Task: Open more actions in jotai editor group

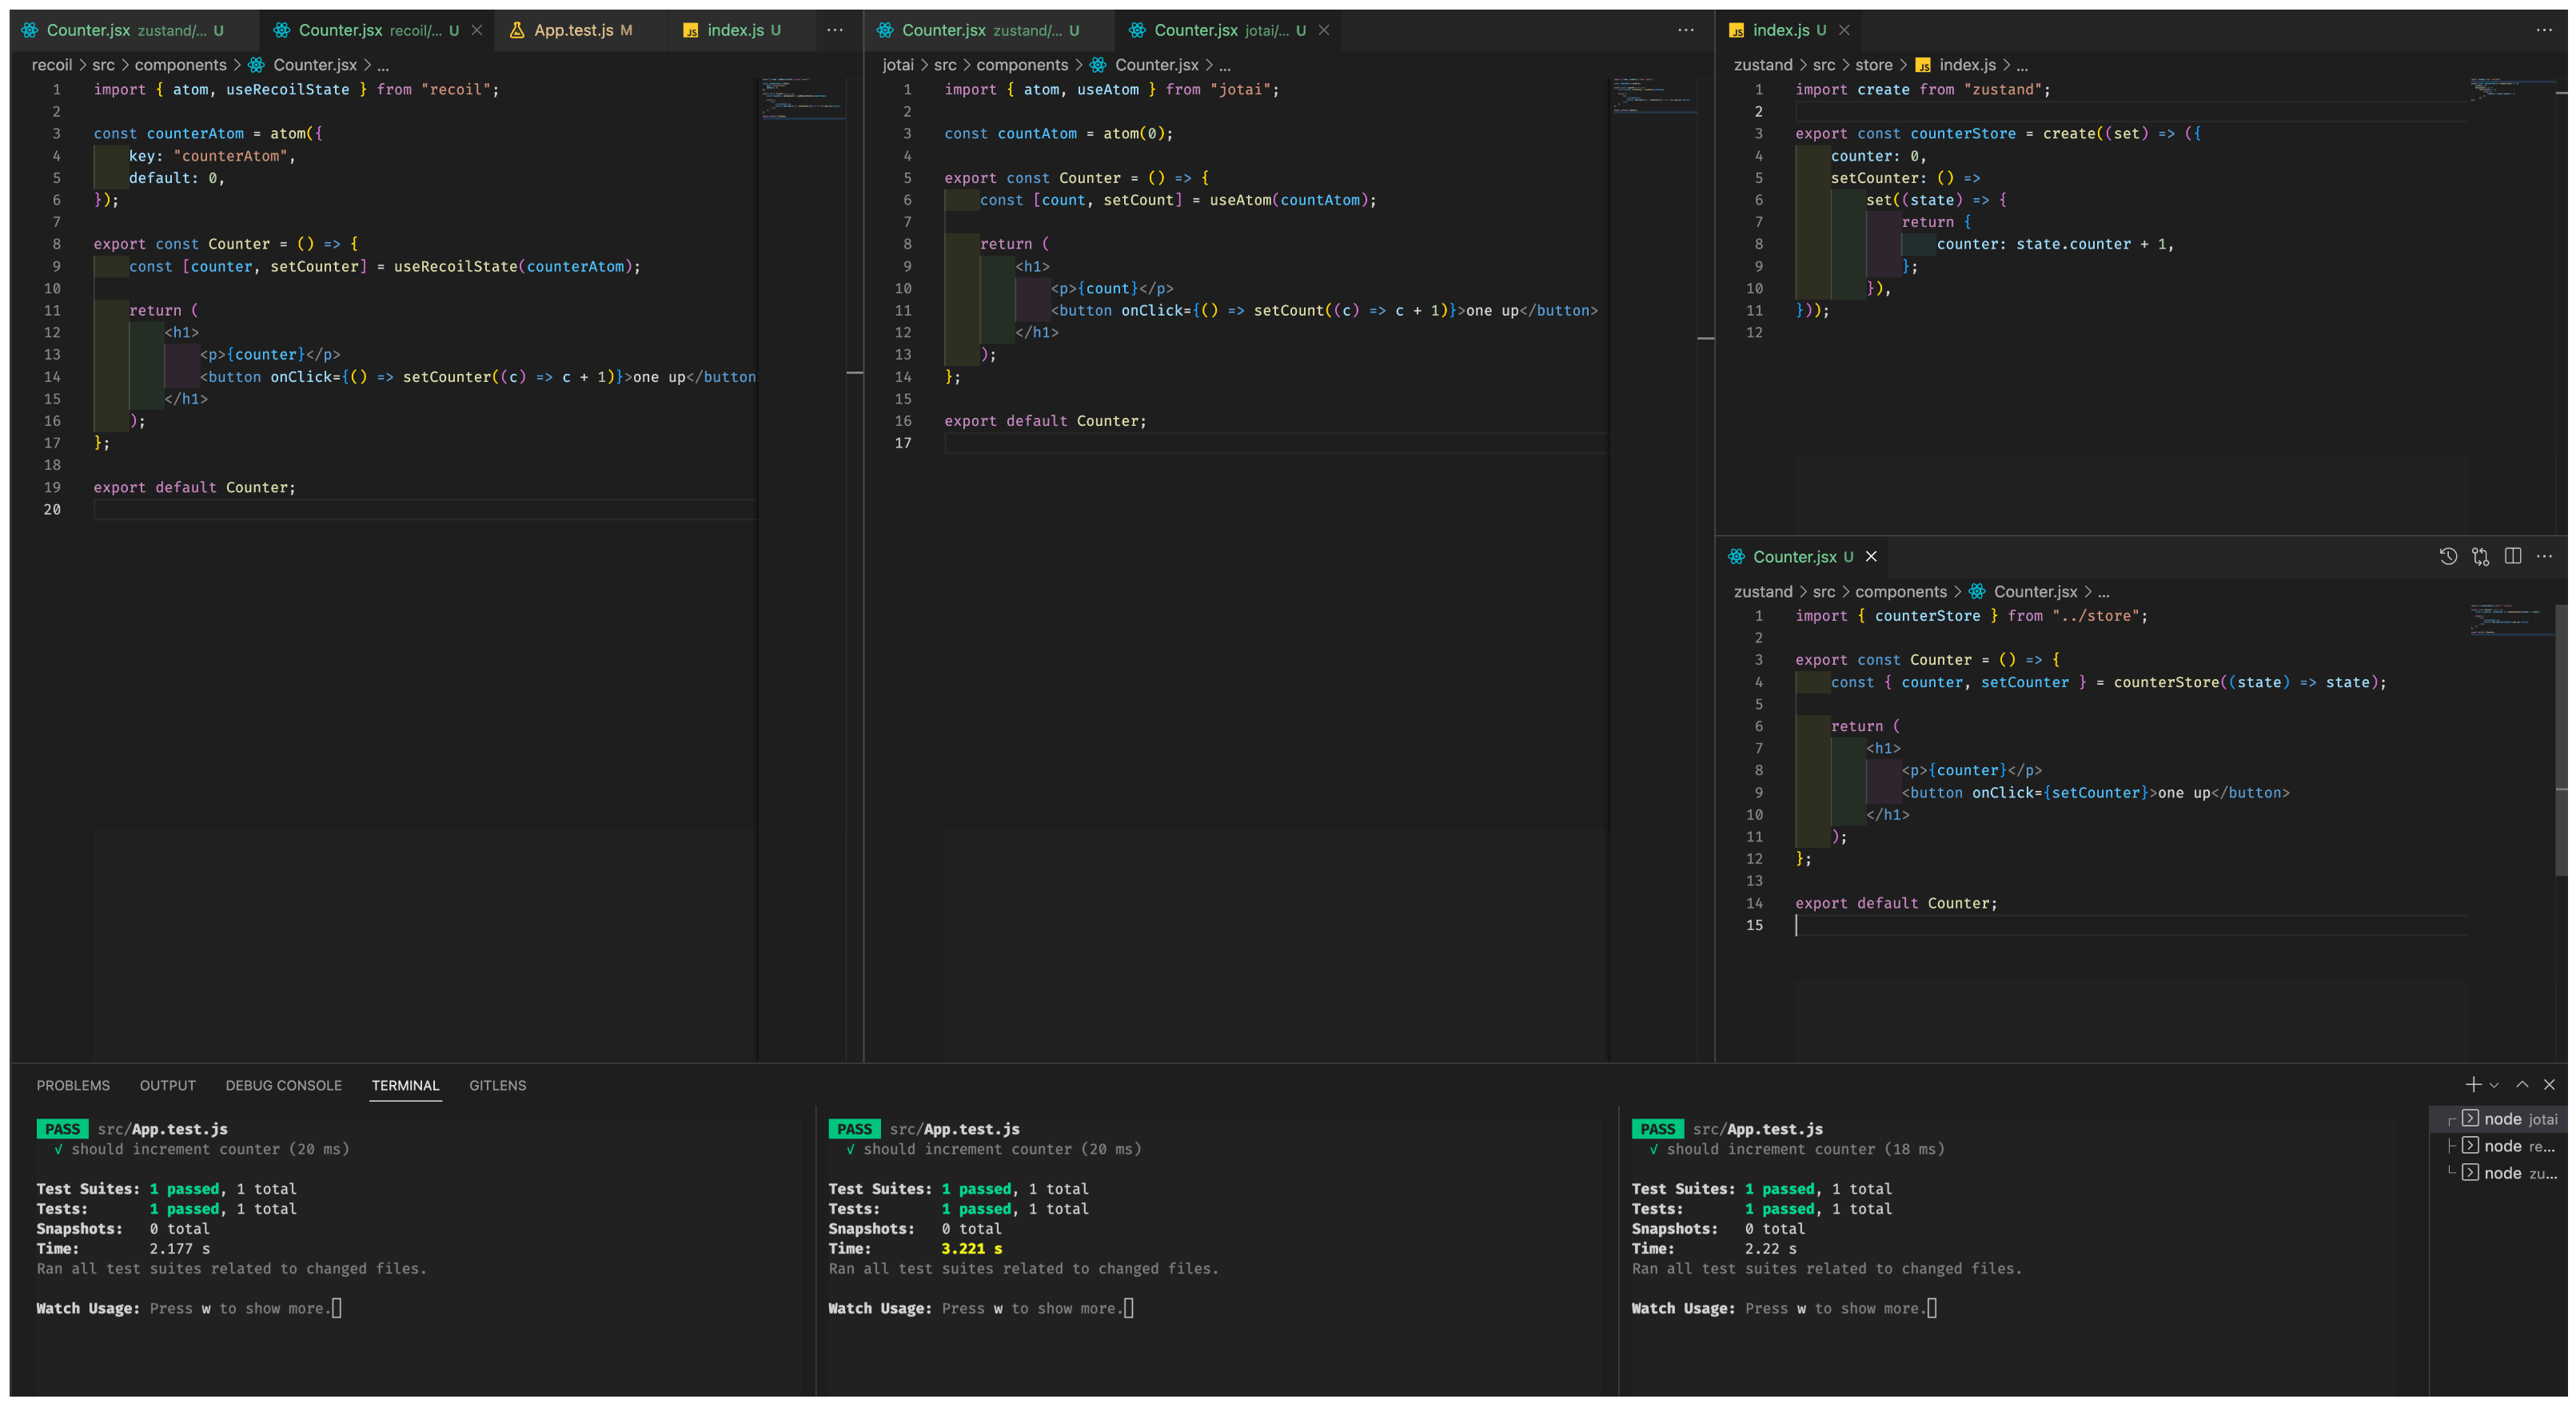Action: point(1685,30)
